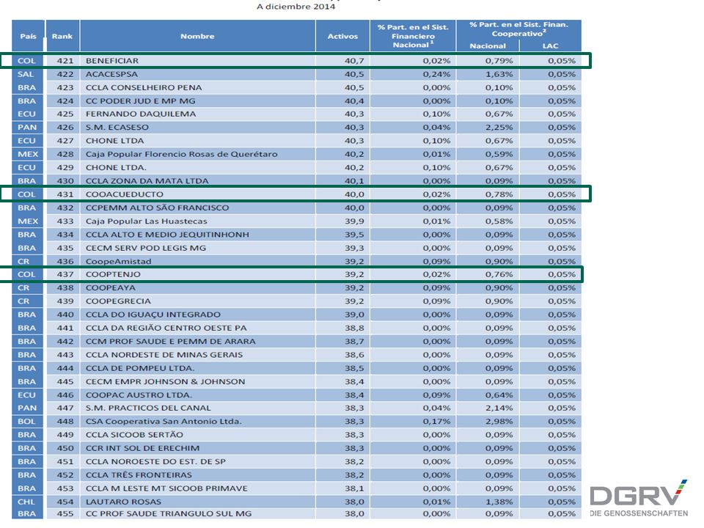
Task: Click the "% Part. en el Sist. Financiero Nacional" header
Action: coord(413,36)
